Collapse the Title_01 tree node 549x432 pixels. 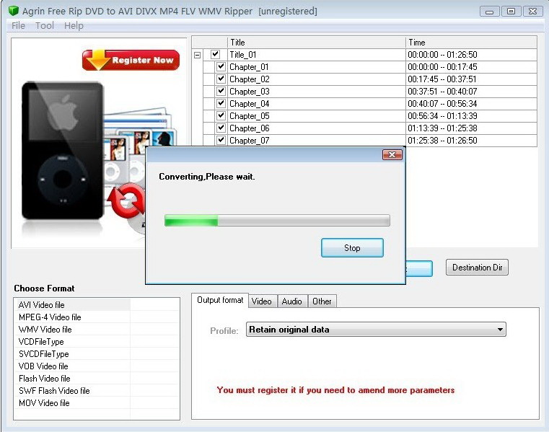[x=198, y=55]
